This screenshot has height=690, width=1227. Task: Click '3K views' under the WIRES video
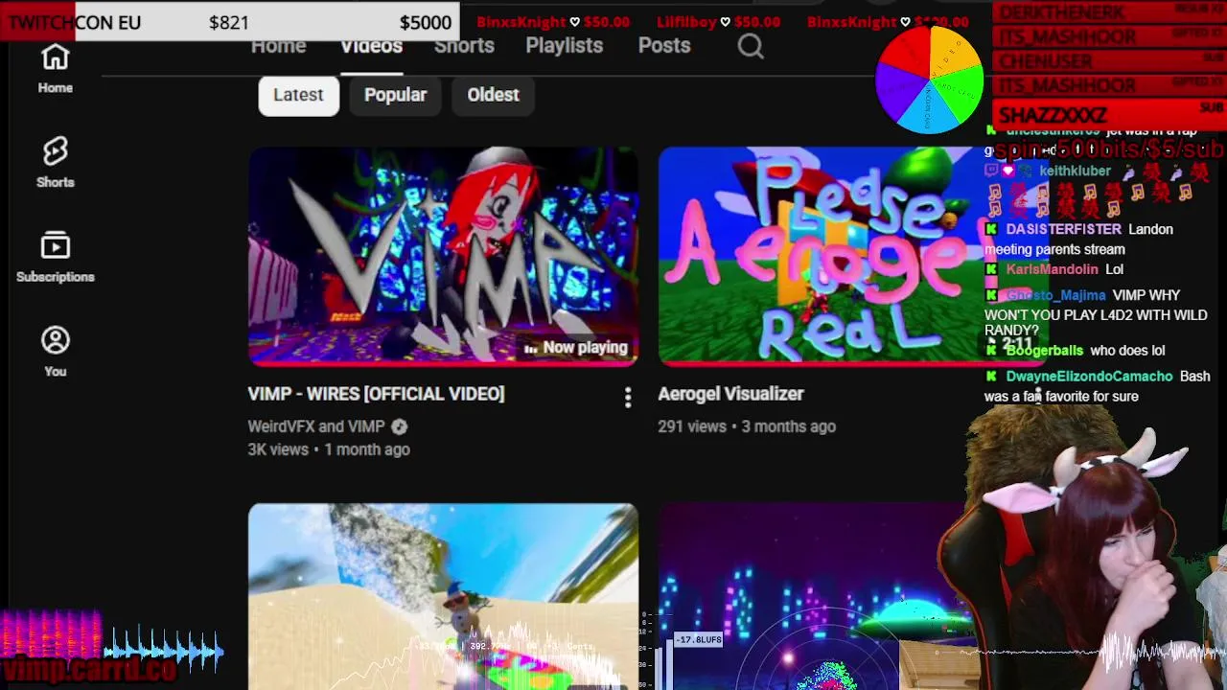point(278,449)
